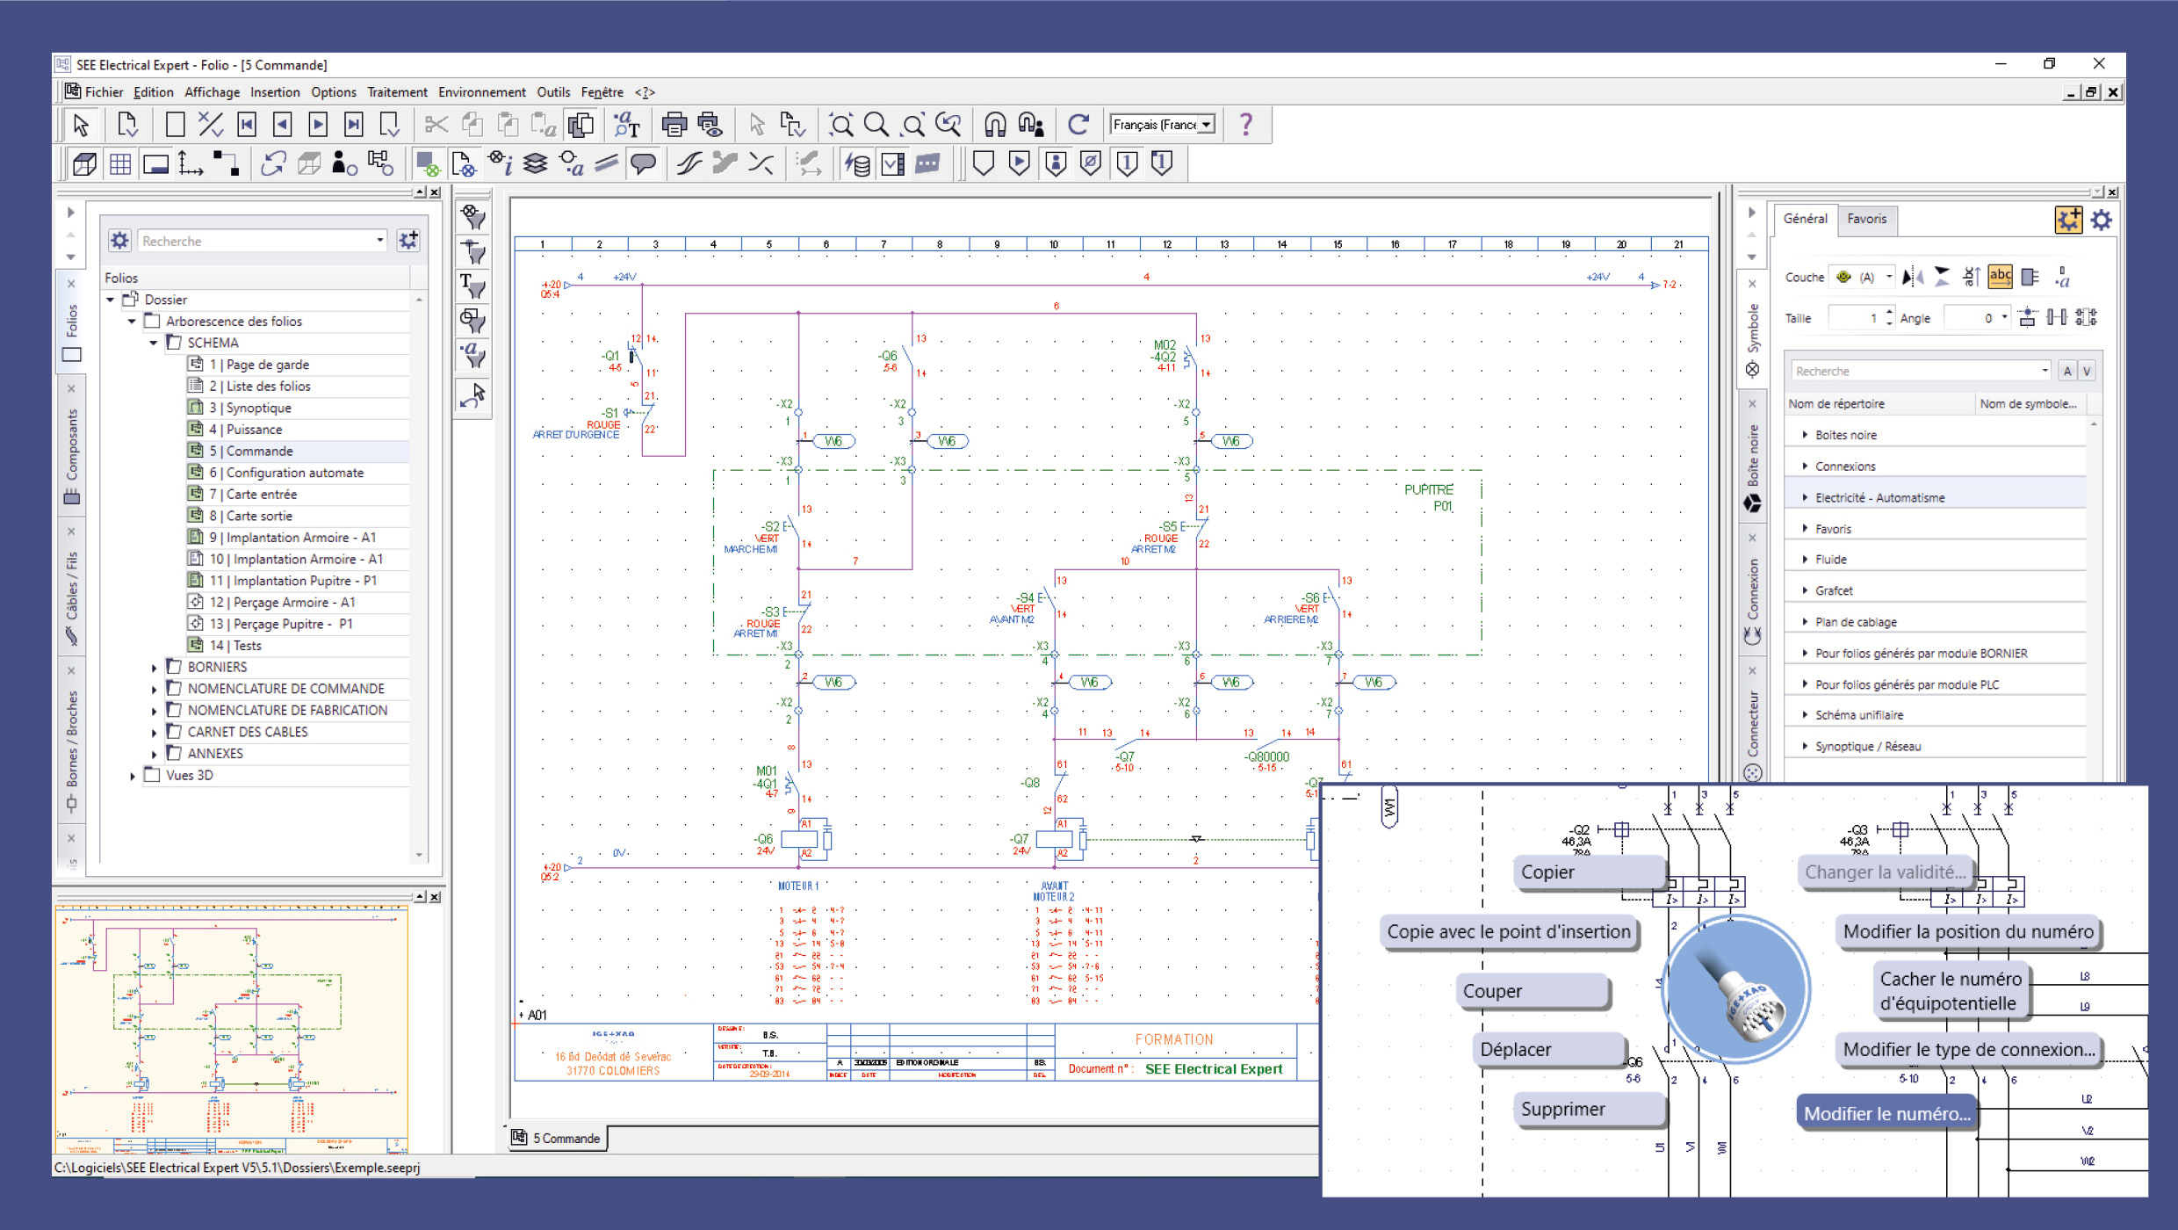Screen dimensions: 2178x1230
Task: Click the speech bubble comment icon
Action: point(644,163)
